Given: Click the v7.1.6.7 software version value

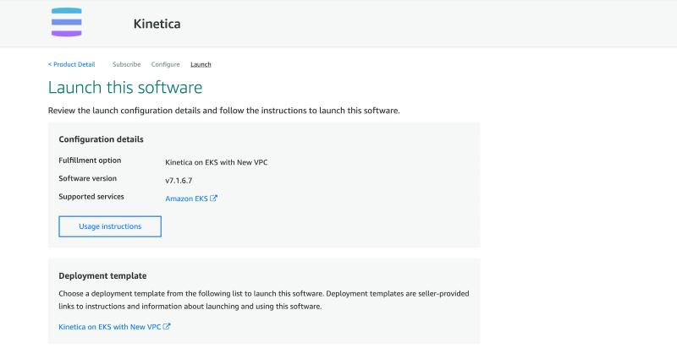Looking at the screenshot, I should click(x=179, y=181).
